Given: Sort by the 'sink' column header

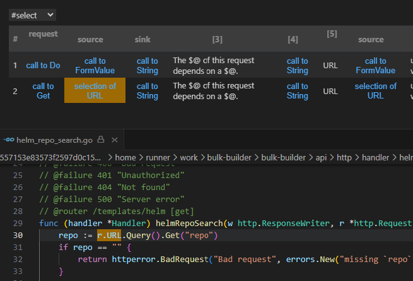Looking at the screenshot, I should coord(143,40).
